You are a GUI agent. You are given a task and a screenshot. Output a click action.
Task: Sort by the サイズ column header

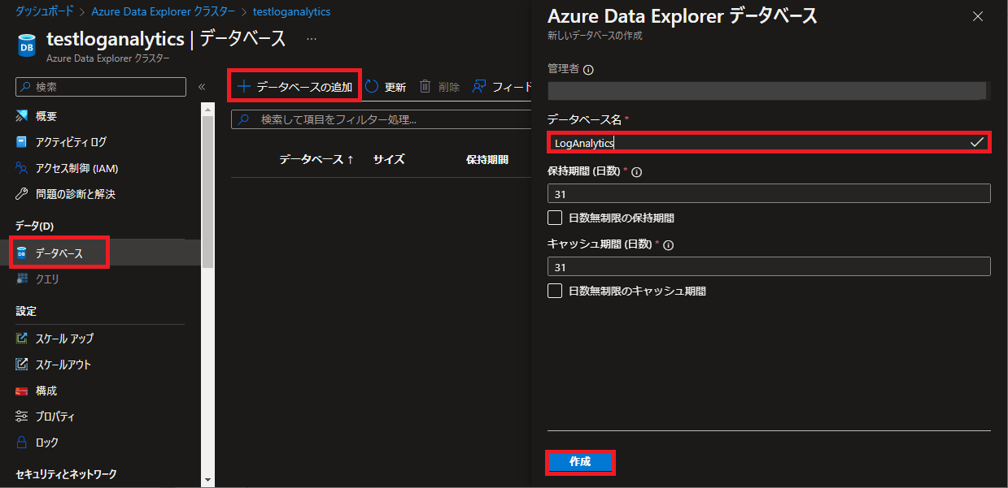389,159
